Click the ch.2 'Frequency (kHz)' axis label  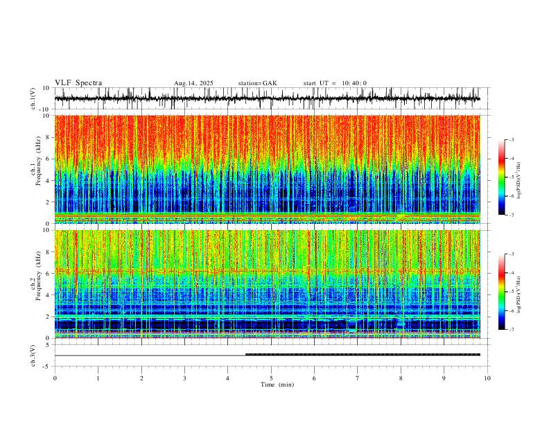[39, 276]
